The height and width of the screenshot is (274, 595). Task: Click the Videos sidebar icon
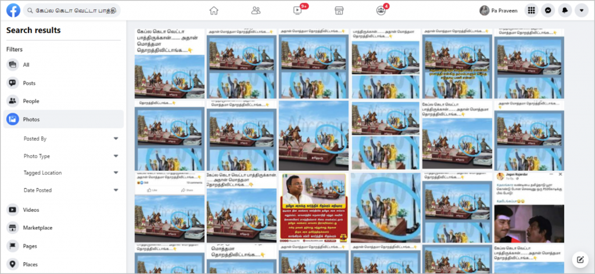(x=13, y=210)
